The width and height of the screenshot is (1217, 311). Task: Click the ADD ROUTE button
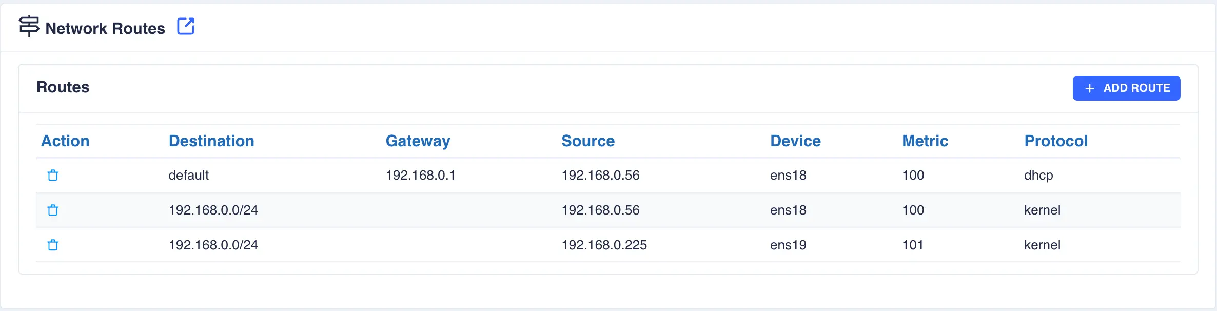[x=1126, y=88]
